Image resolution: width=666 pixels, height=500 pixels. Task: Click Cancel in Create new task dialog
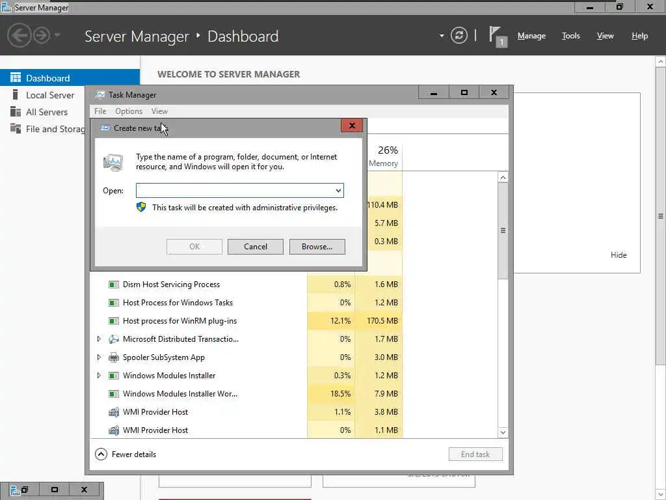coord(255,247)
